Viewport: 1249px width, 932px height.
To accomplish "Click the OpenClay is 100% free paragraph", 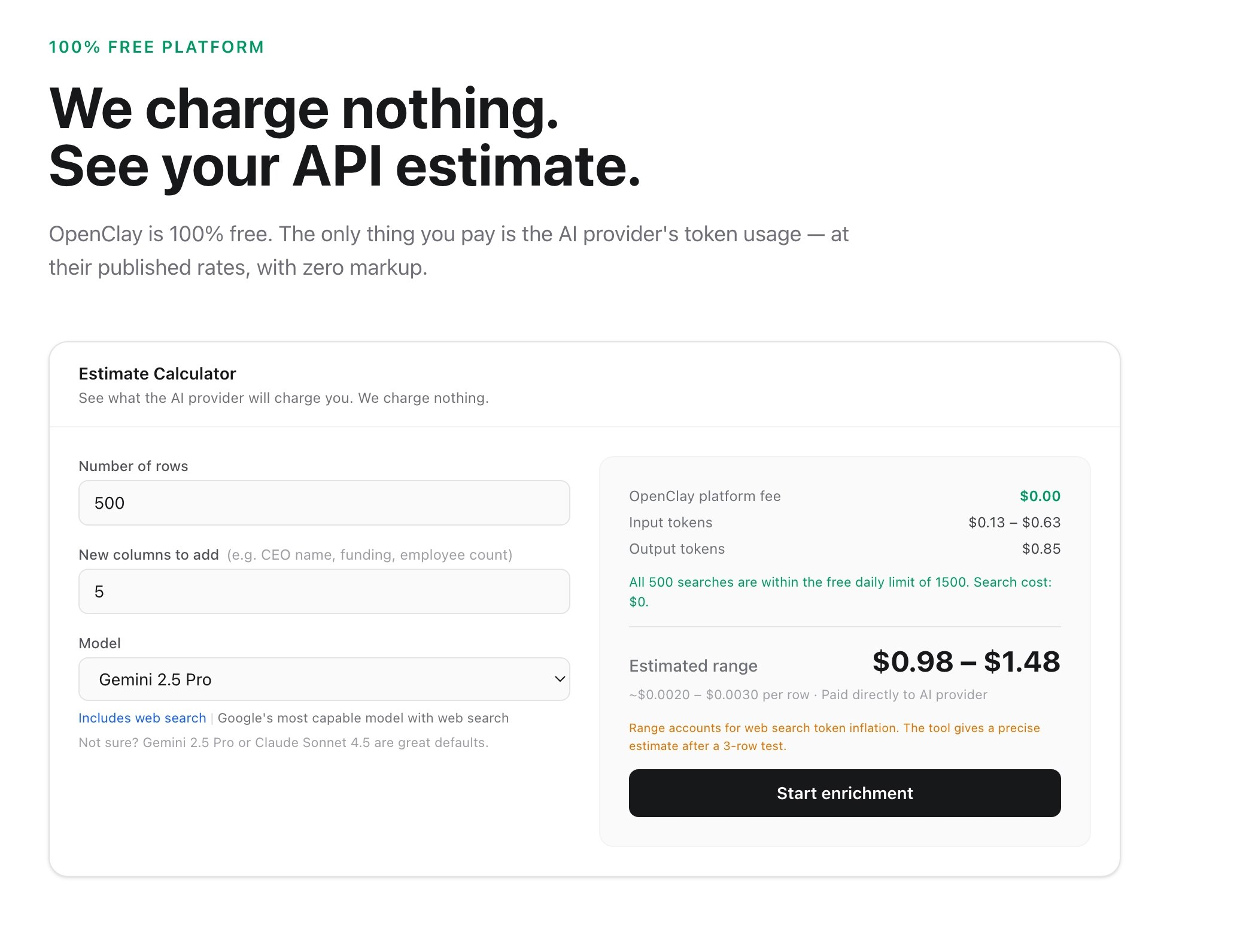I will (x=448, y=250).
